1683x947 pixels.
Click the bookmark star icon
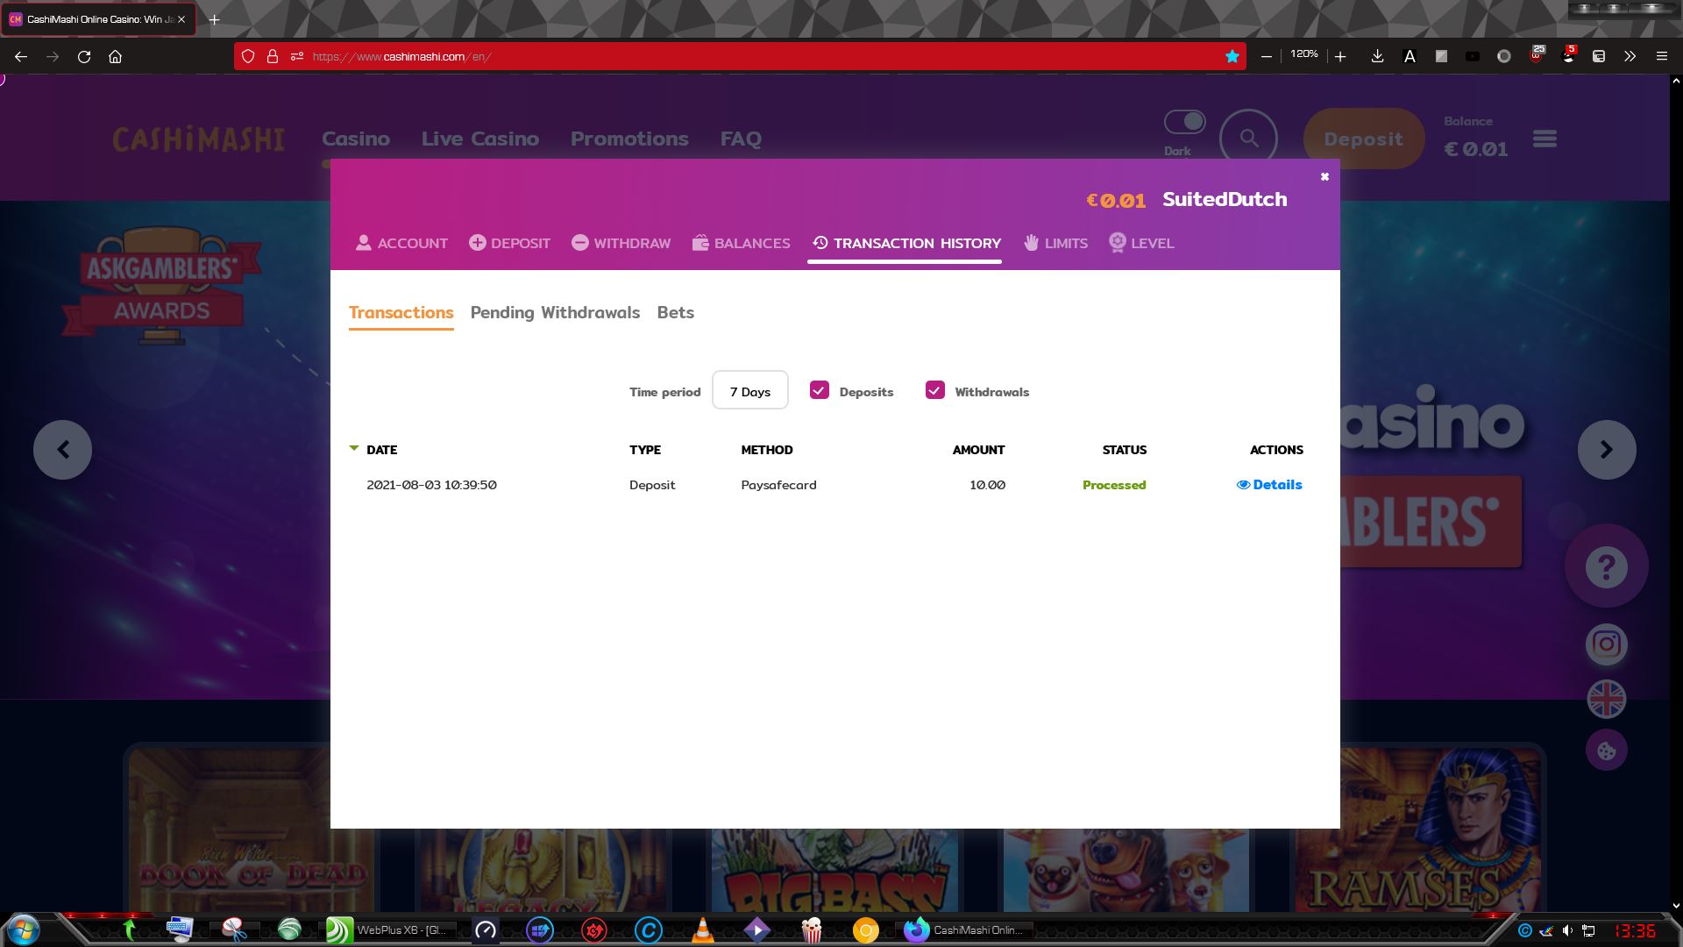1232,56
